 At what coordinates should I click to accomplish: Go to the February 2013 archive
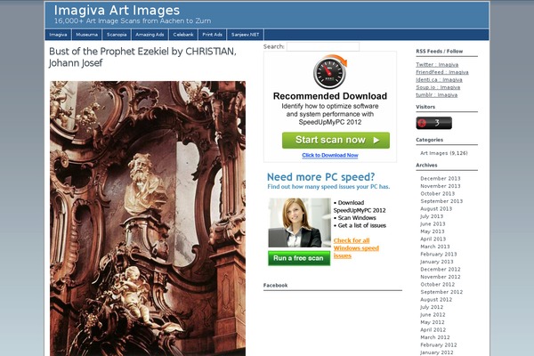439,255
